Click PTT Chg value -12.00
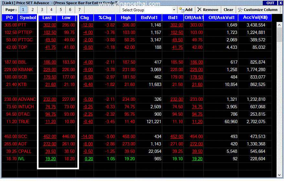This screenshot has width=284, height=190. point(87,25)
